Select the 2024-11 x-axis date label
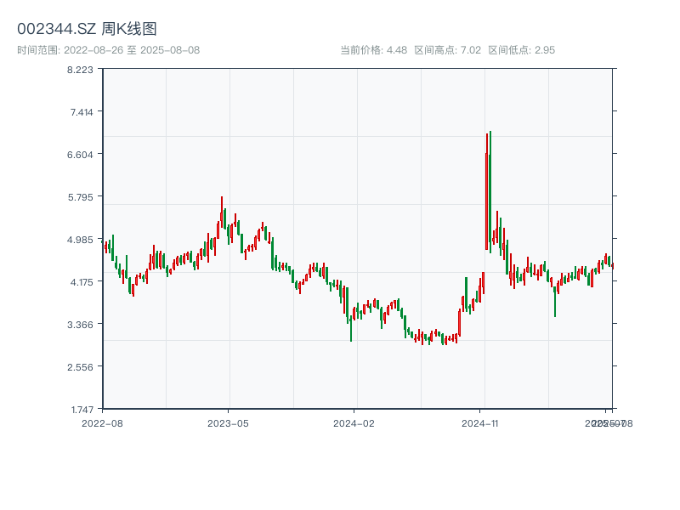The width and height of the screenshot is (680, 510). tap(481, 422)
